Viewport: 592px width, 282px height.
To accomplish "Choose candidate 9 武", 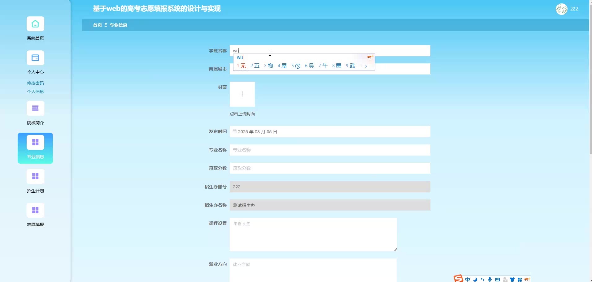I will (350, 66).
